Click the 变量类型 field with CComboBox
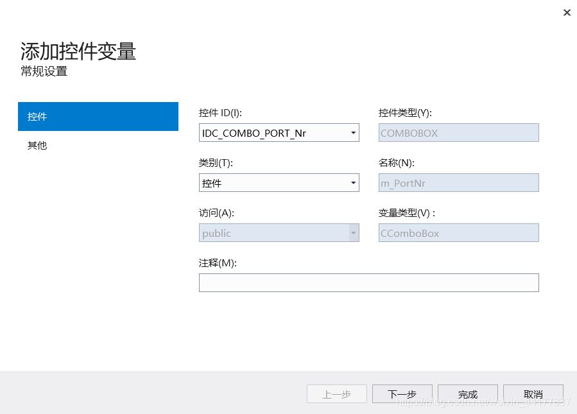 pos(458,233)
